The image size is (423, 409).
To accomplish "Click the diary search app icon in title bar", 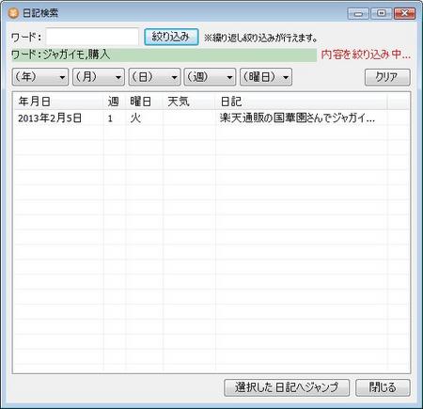I will click(13, 13).
